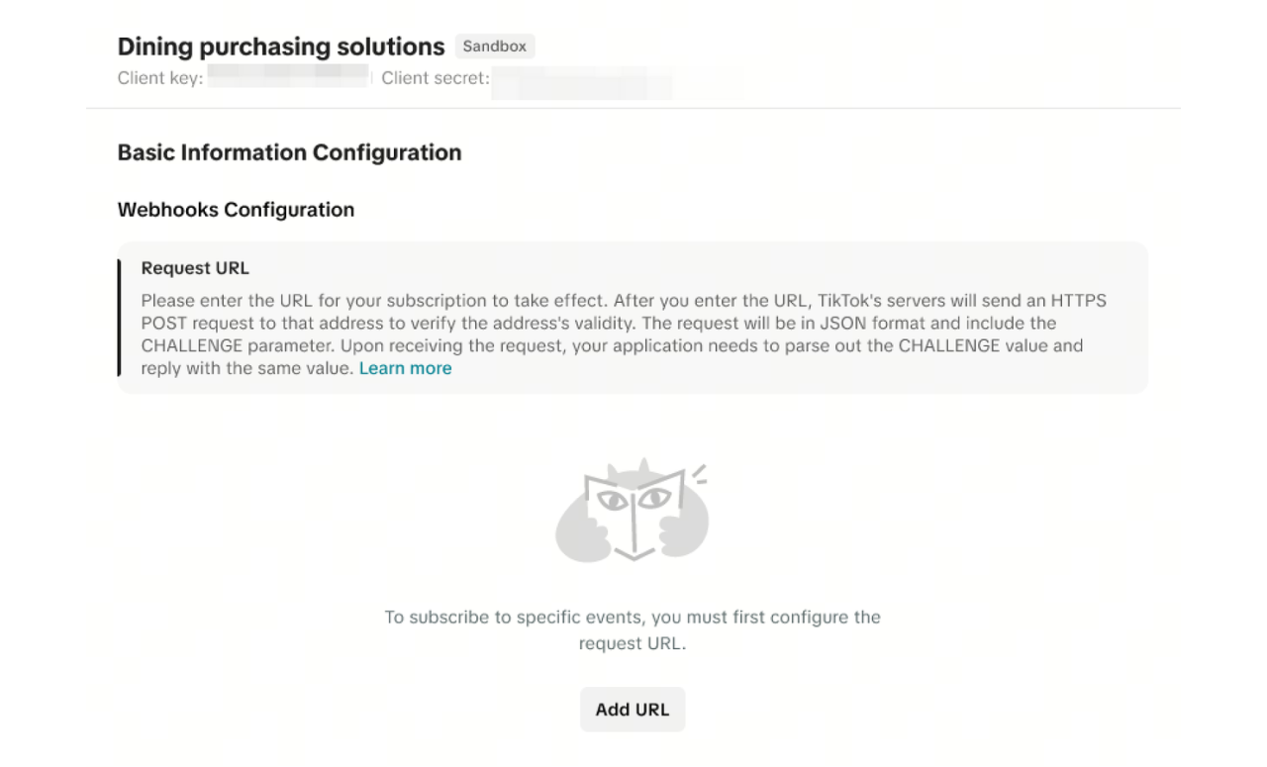The height and width of the screenshot is (767, 1267).
Task: Click the cat illustration's left eye
Action: tap(612, 500)
